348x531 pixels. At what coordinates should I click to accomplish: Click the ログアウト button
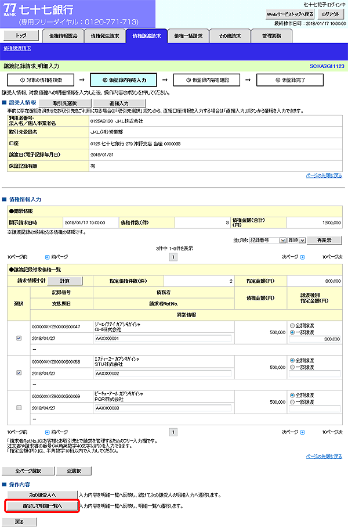pos(331,14)
